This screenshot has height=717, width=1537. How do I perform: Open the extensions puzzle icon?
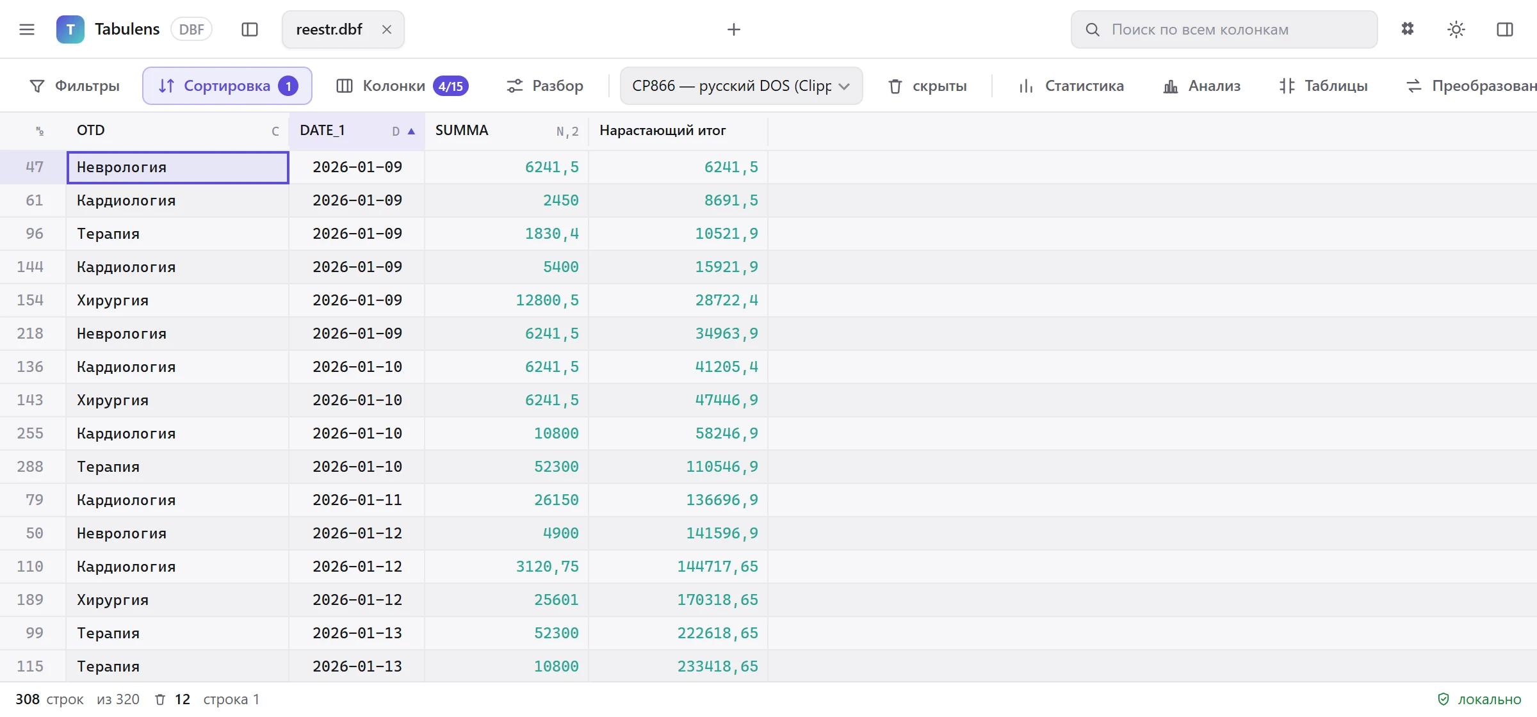[1408, 29]
